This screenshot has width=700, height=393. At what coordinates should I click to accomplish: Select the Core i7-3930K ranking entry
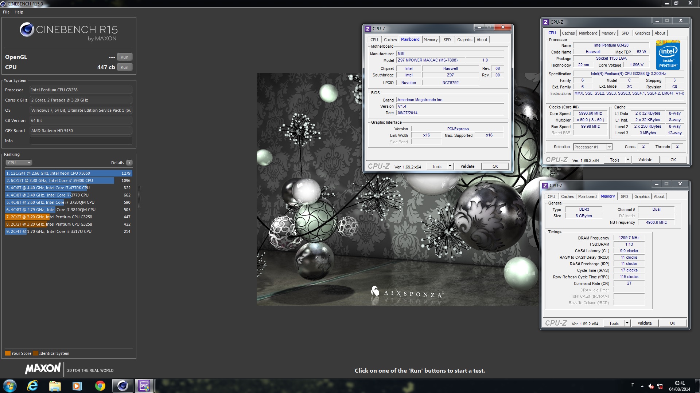(x=69, y=180)
